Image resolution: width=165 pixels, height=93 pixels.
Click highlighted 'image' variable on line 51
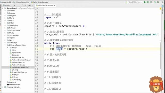59,49
